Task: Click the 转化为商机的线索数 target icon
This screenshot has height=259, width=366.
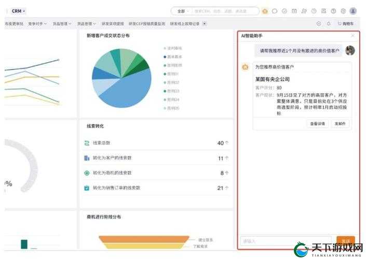Action: [87, 173]
